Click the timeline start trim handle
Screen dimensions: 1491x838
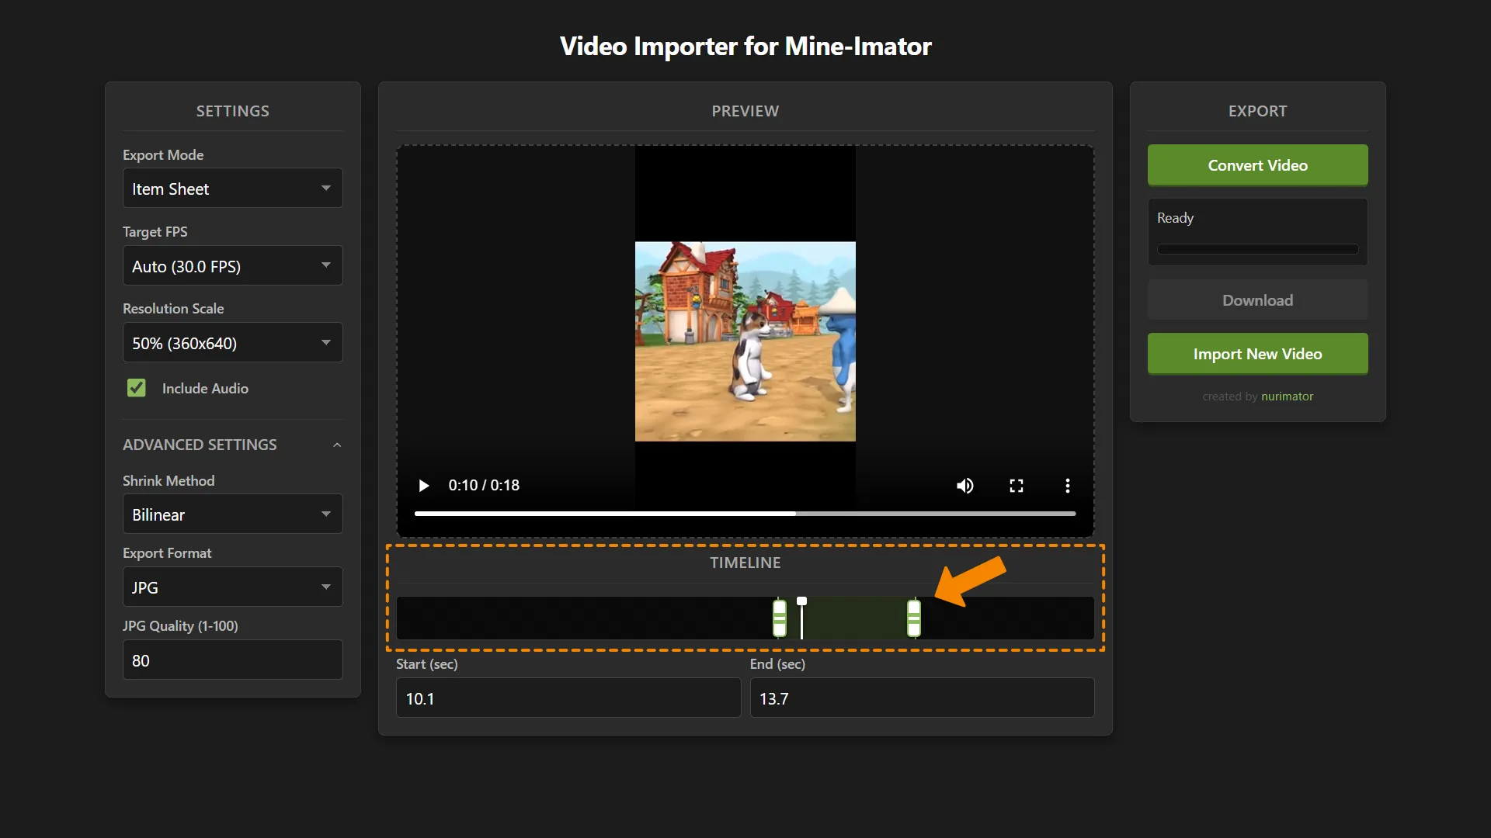click(780, 618)
